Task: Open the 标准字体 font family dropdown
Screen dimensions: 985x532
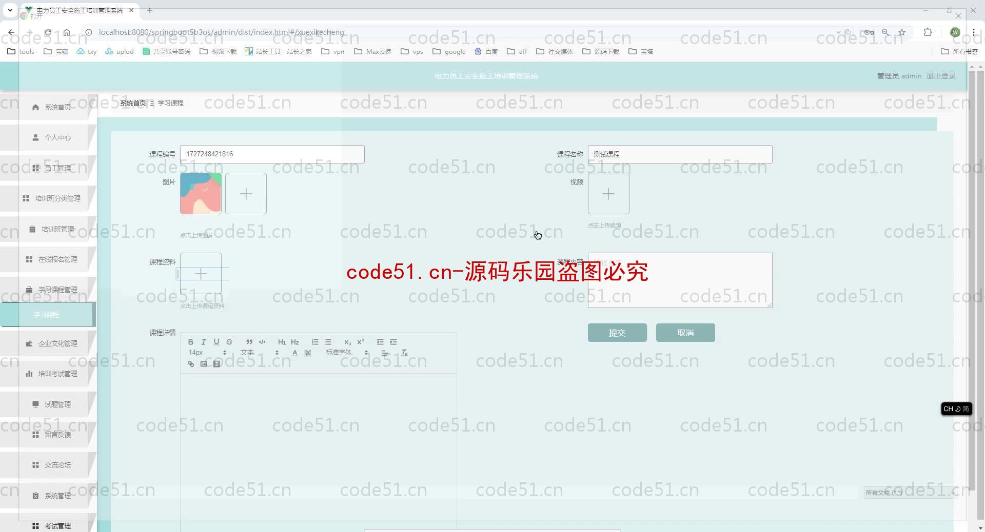Action: tap(347, 353)
